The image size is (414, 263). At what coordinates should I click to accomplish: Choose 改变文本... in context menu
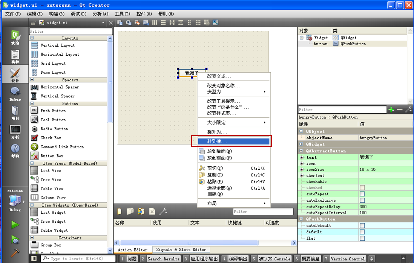(234, 76)
